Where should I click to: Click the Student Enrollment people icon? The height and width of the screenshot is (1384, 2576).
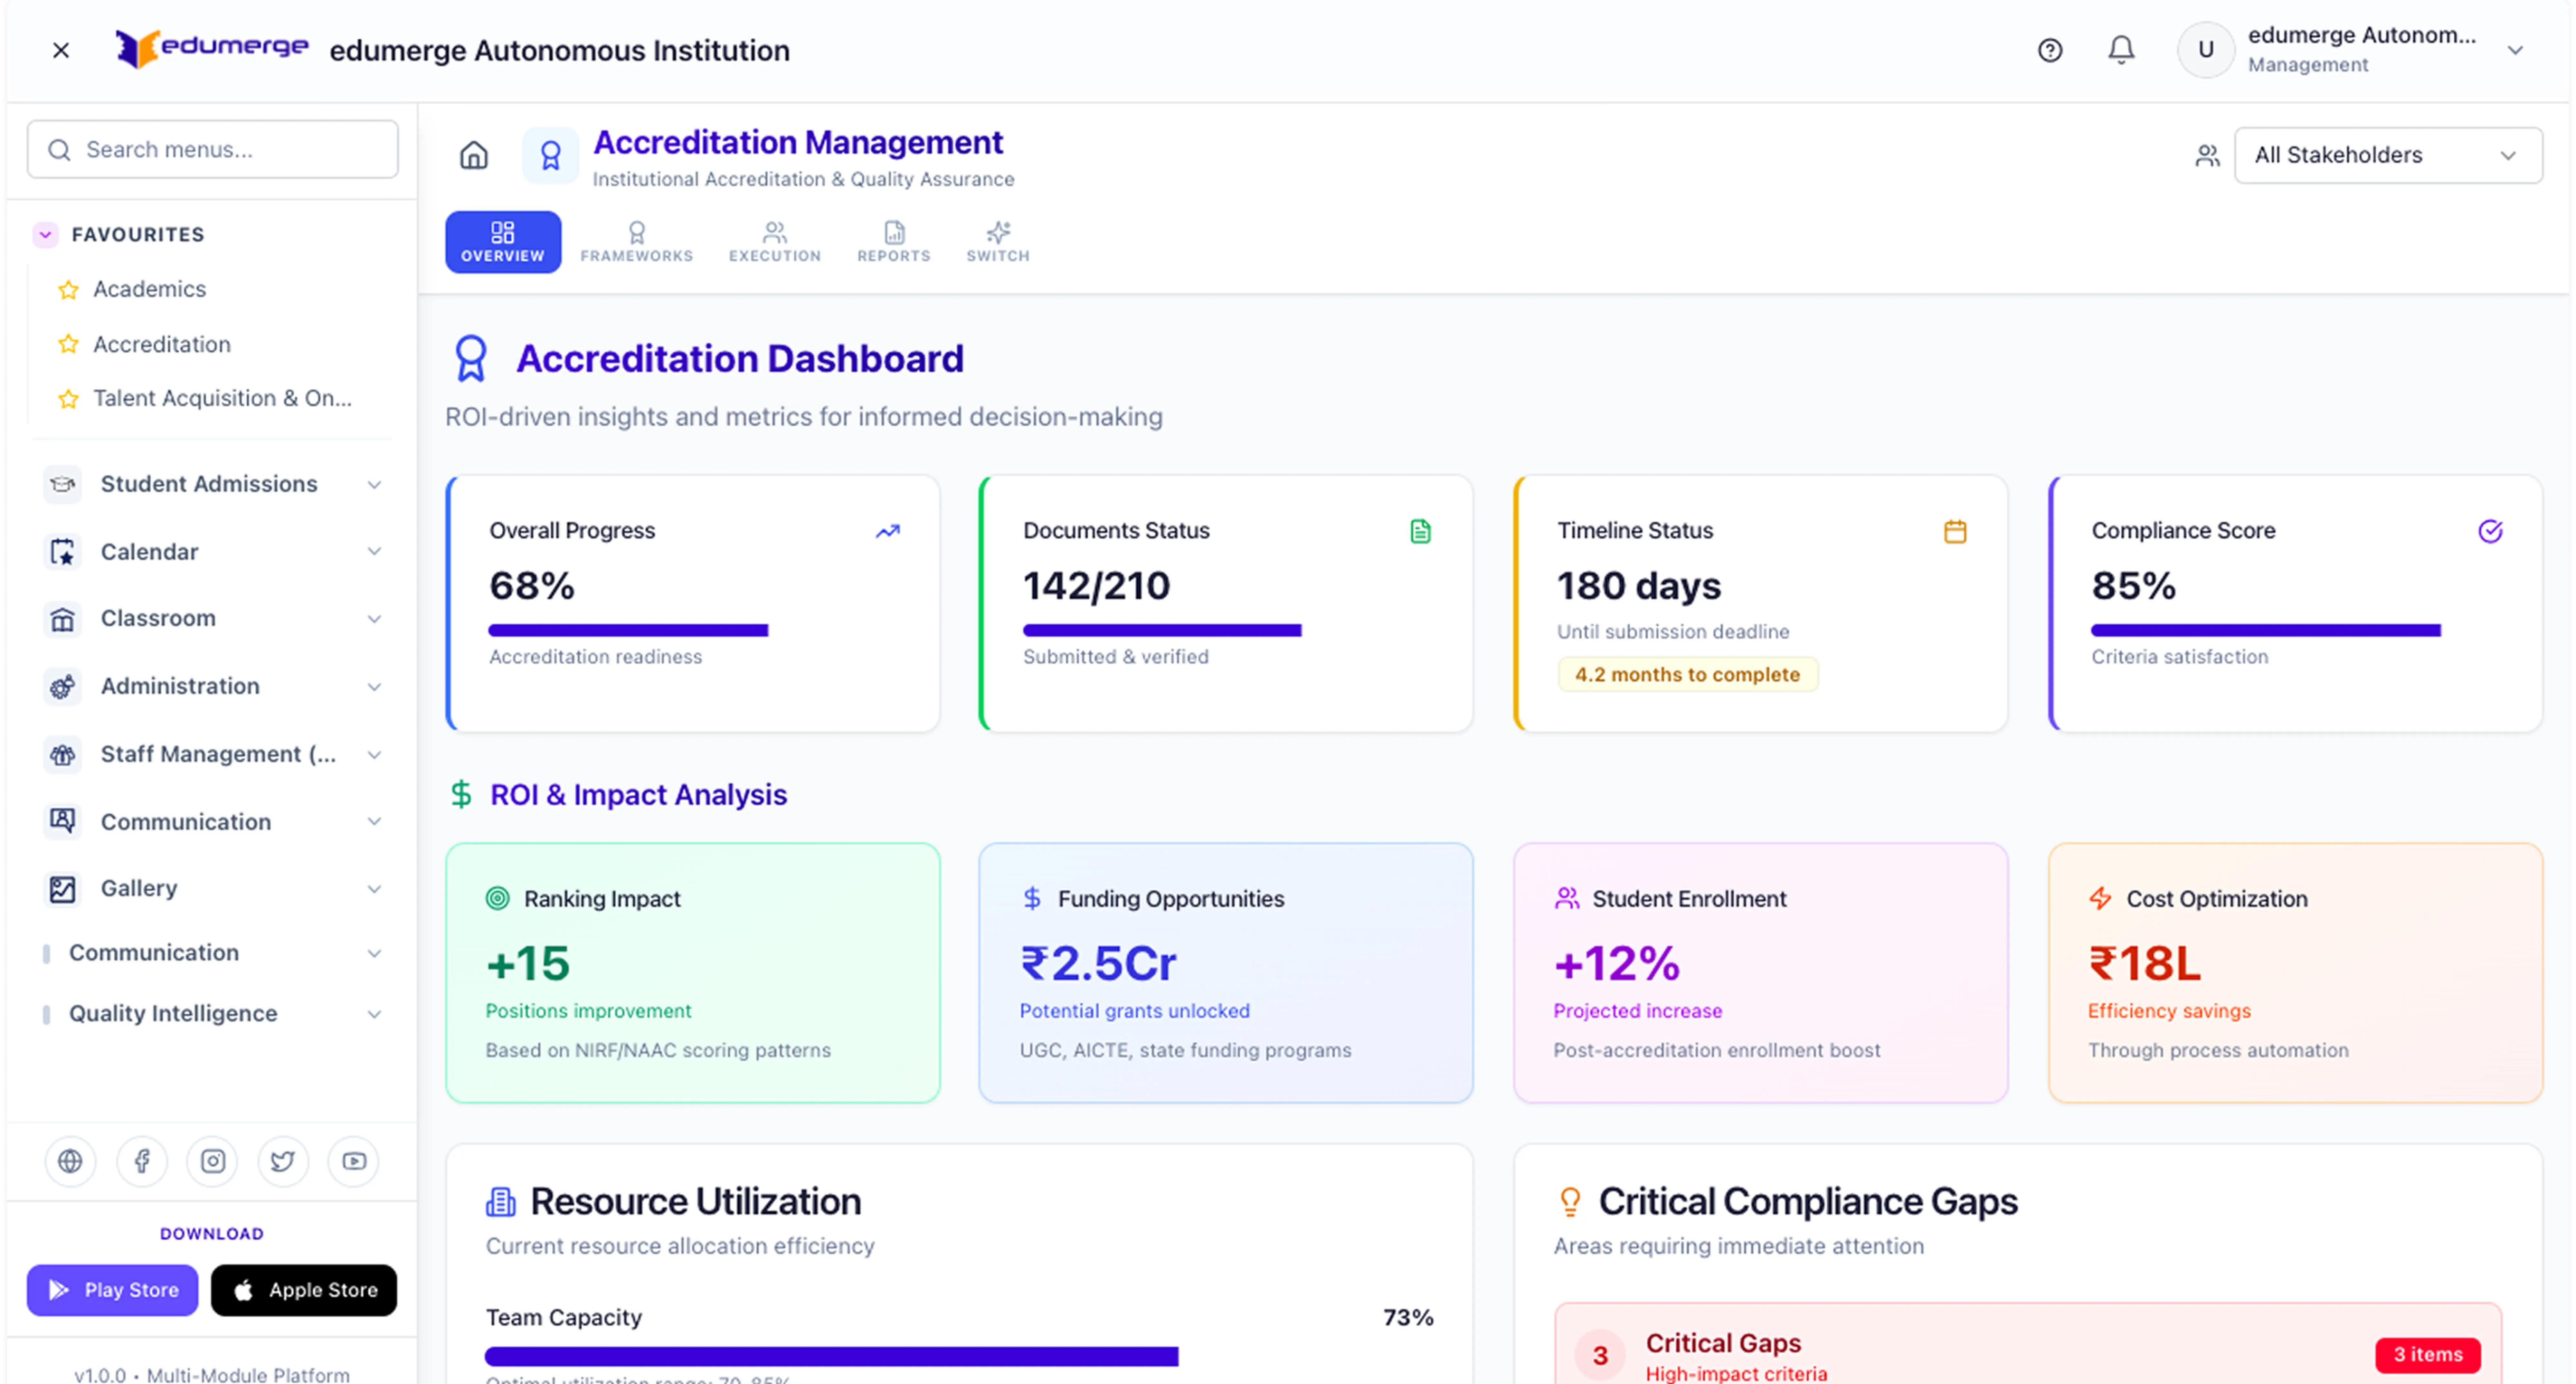[x=1567, y=898]
